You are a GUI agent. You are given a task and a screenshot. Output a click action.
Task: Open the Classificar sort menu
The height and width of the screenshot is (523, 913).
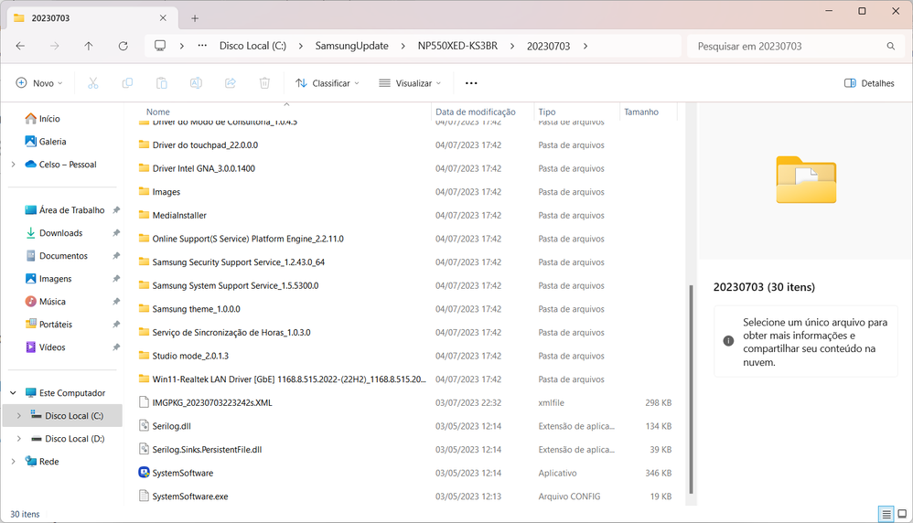tap(328, 83)
